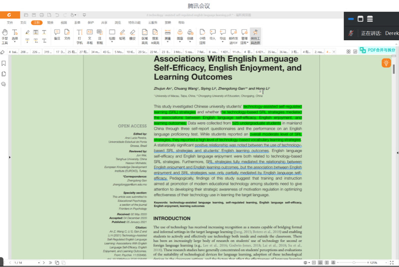This screenshot has height=267, width=399.
Task: Open the 测量 measure tool dropdown
Action: point(168,35)
